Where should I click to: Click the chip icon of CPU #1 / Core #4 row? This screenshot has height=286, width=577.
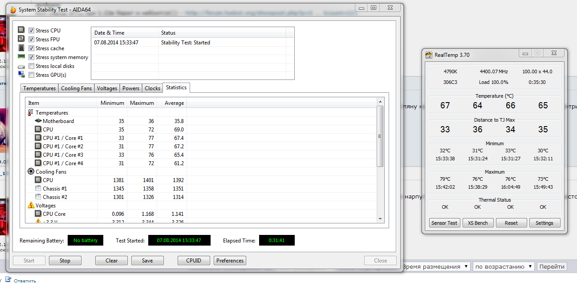click(x=38, y=163)
